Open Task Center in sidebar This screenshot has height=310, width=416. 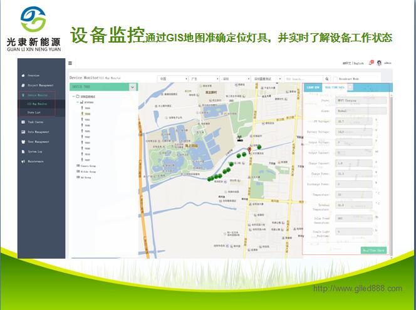(x=35, y=122)
